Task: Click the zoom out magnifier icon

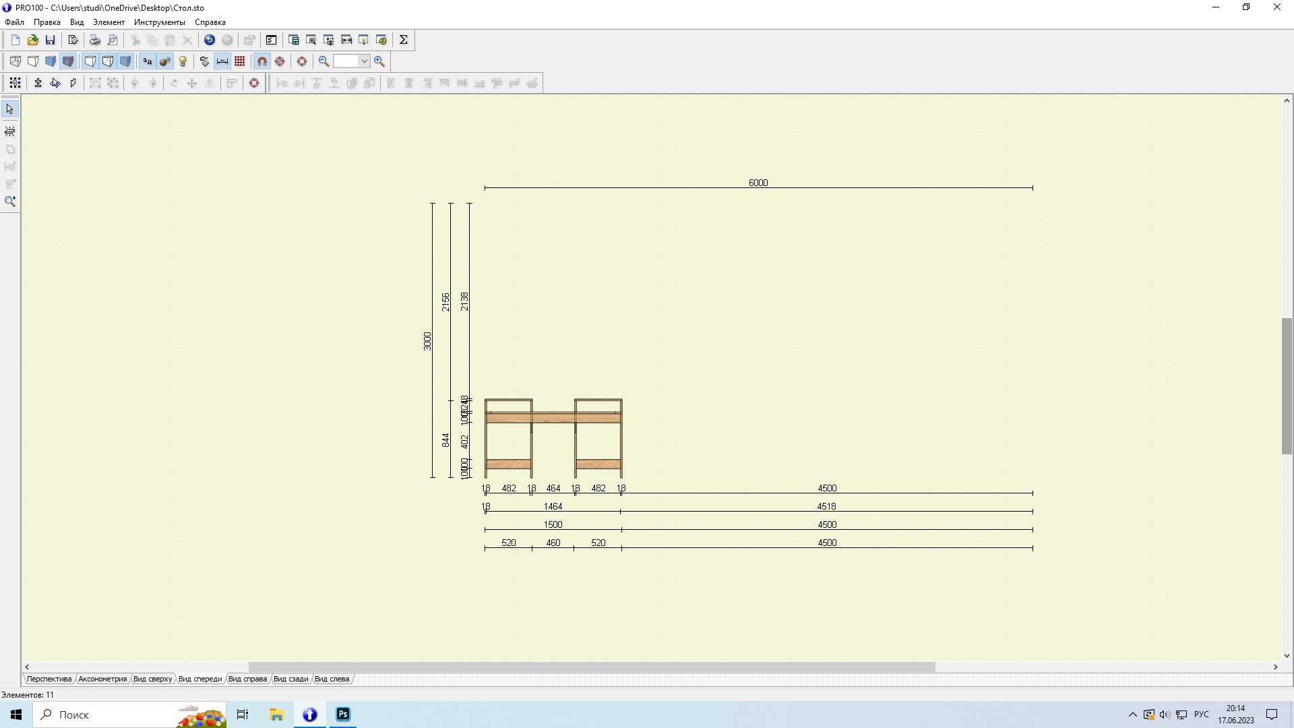Action: tap(323, 61)
